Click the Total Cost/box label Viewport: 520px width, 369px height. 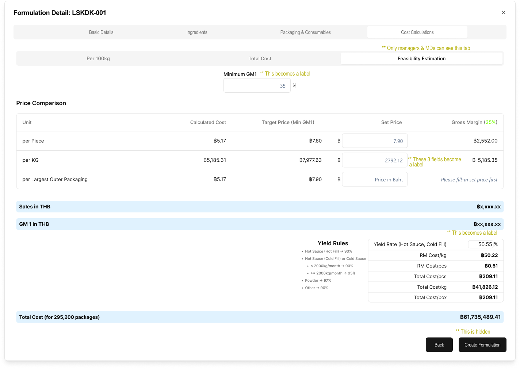coord(430,297)
